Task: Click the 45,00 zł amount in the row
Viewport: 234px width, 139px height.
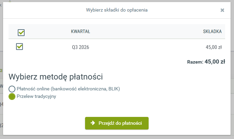Action: tap(214, 47)
